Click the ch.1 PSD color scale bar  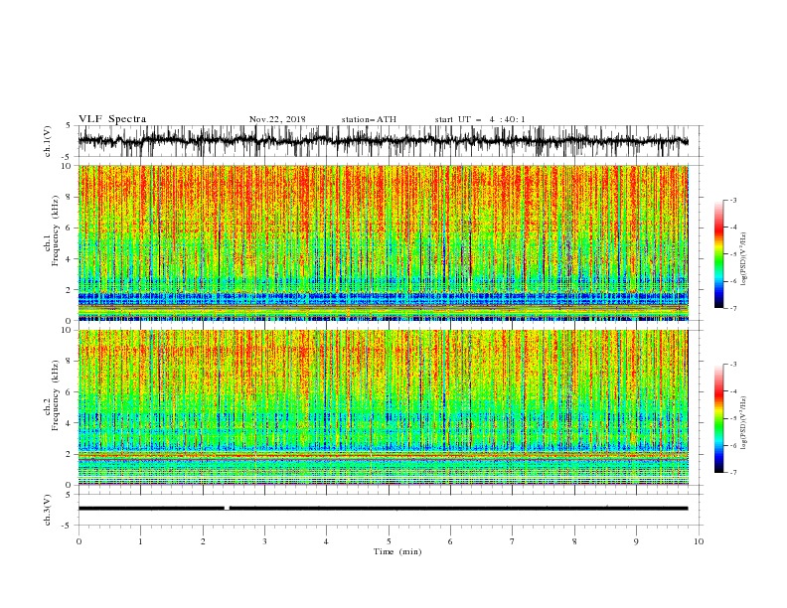(x=719, y=254)
